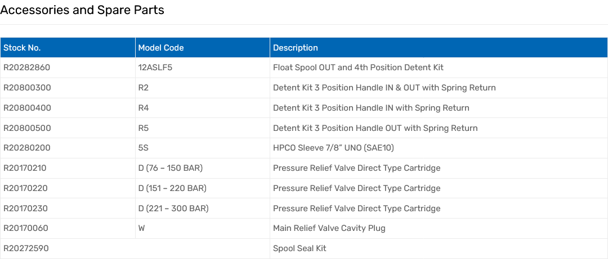Select stock number R20800300
The image size is (608, 259).
pos(27,88)
